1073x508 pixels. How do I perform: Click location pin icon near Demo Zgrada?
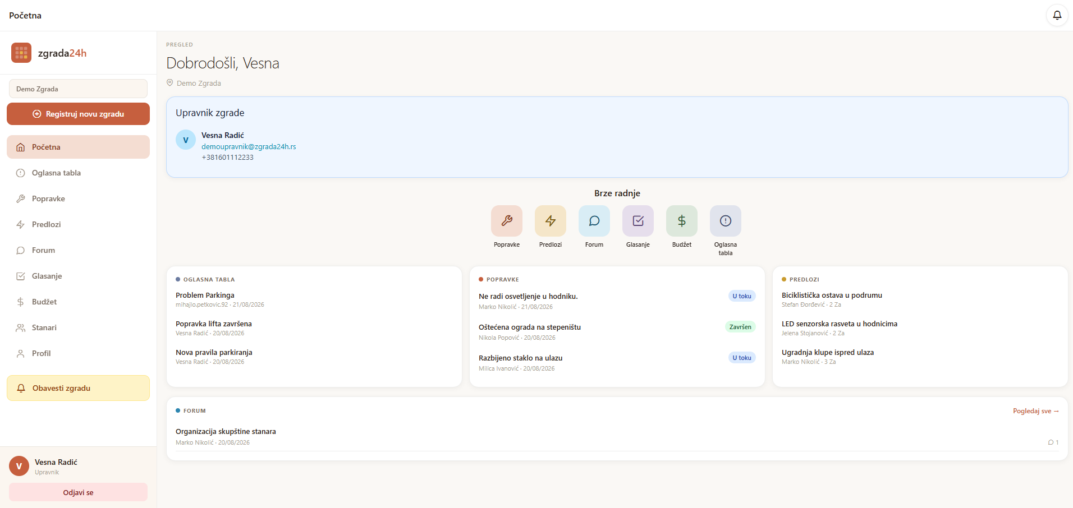(x=170, y=82)
